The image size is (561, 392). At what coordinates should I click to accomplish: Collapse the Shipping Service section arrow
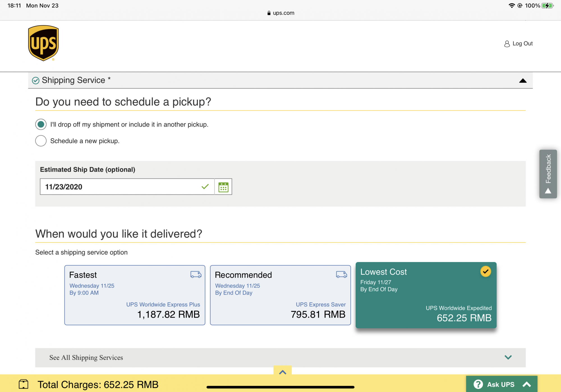click(x=523, y=81)
